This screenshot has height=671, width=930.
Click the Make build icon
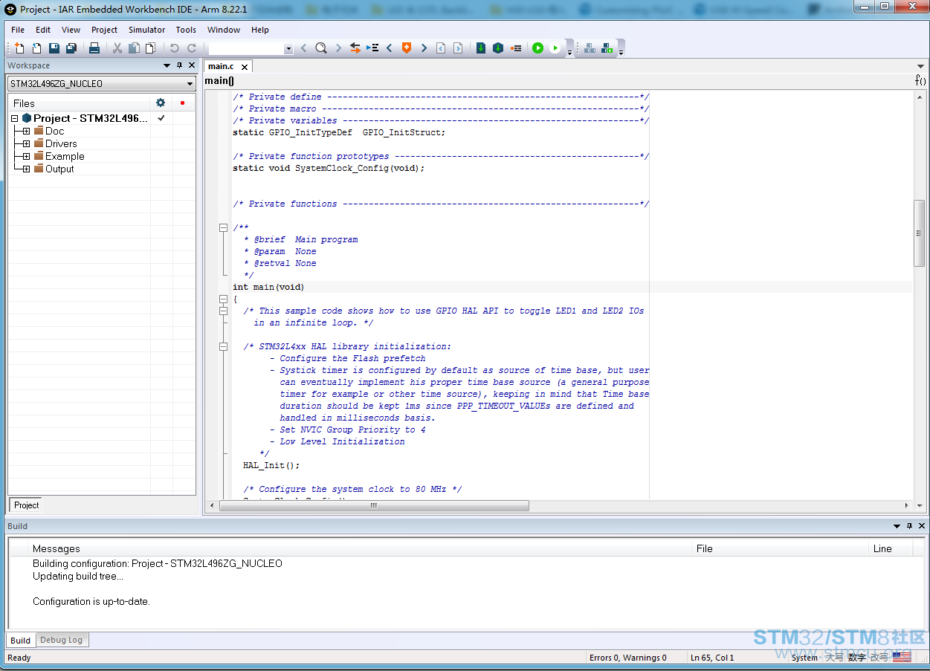[x=498, y=48]
